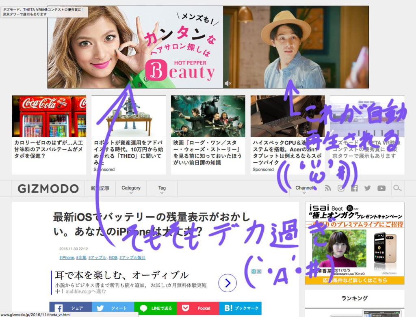Screen dimensions: 416x317
Task: Open the THEO robot advisor article title
Action: click(128, 152)
